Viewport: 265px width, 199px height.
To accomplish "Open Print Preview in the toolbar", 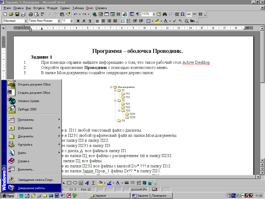I will pos(36,14).
